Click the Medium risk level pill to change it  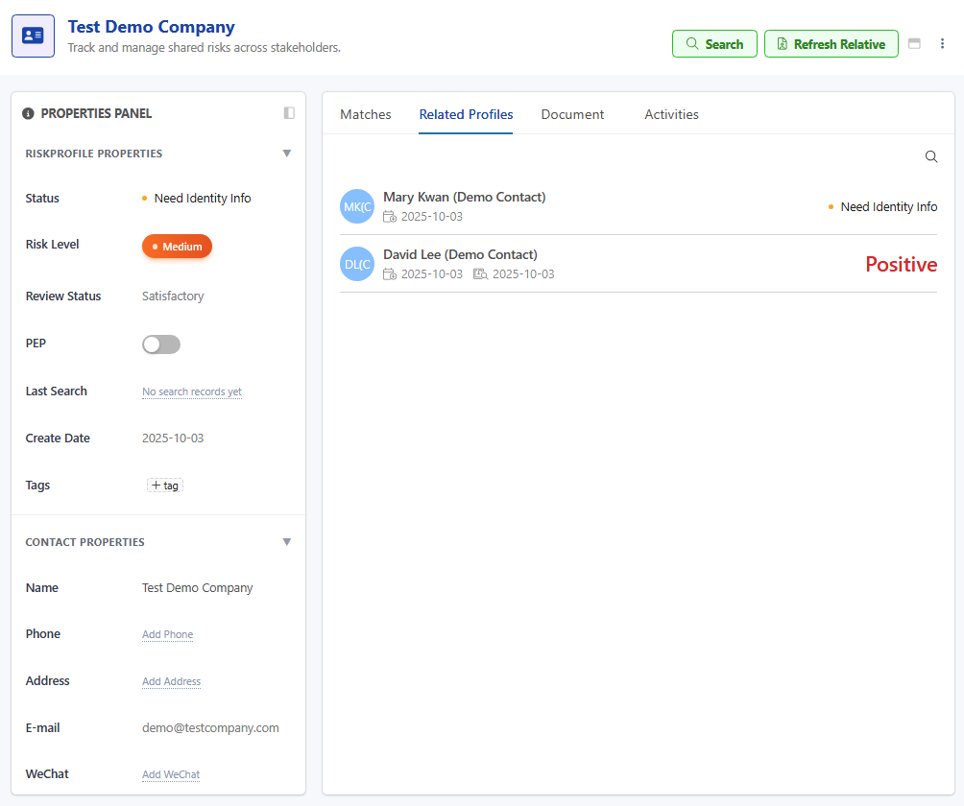tap(177, 246)
